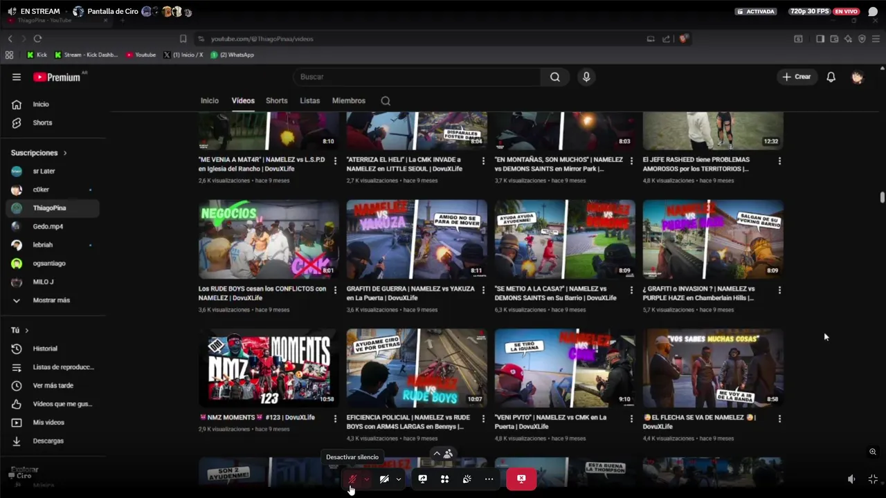
Task: Open options for EFICIENCIA POLICIAL video
Action: coord(483,418)
